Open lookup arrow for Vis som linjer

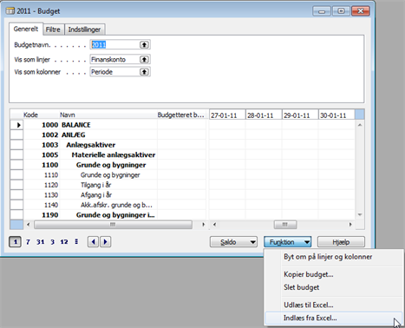144,59
